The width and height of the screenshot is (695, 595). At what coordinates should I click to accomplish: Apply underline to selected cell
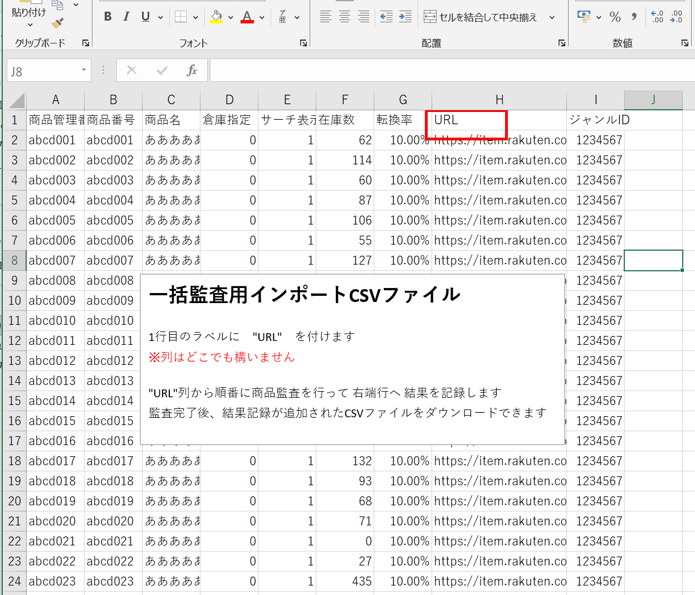point(145,17)
